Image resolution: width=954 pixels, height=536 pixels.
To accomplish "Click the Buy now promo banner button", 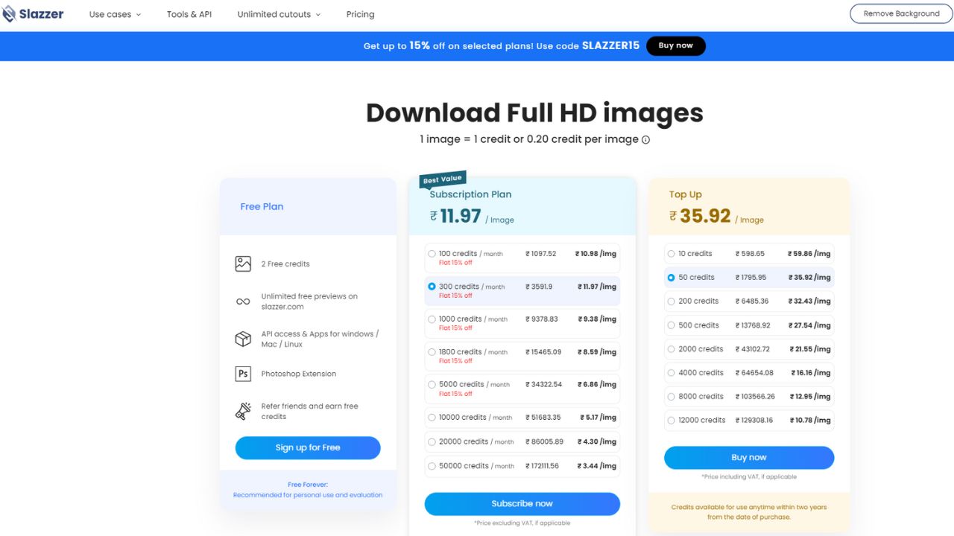I will pos(675,45).
